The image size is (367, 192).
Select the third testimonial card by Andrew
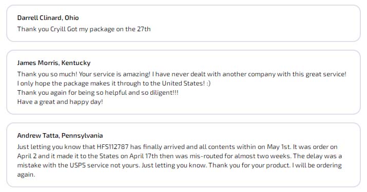coord(184,155)
